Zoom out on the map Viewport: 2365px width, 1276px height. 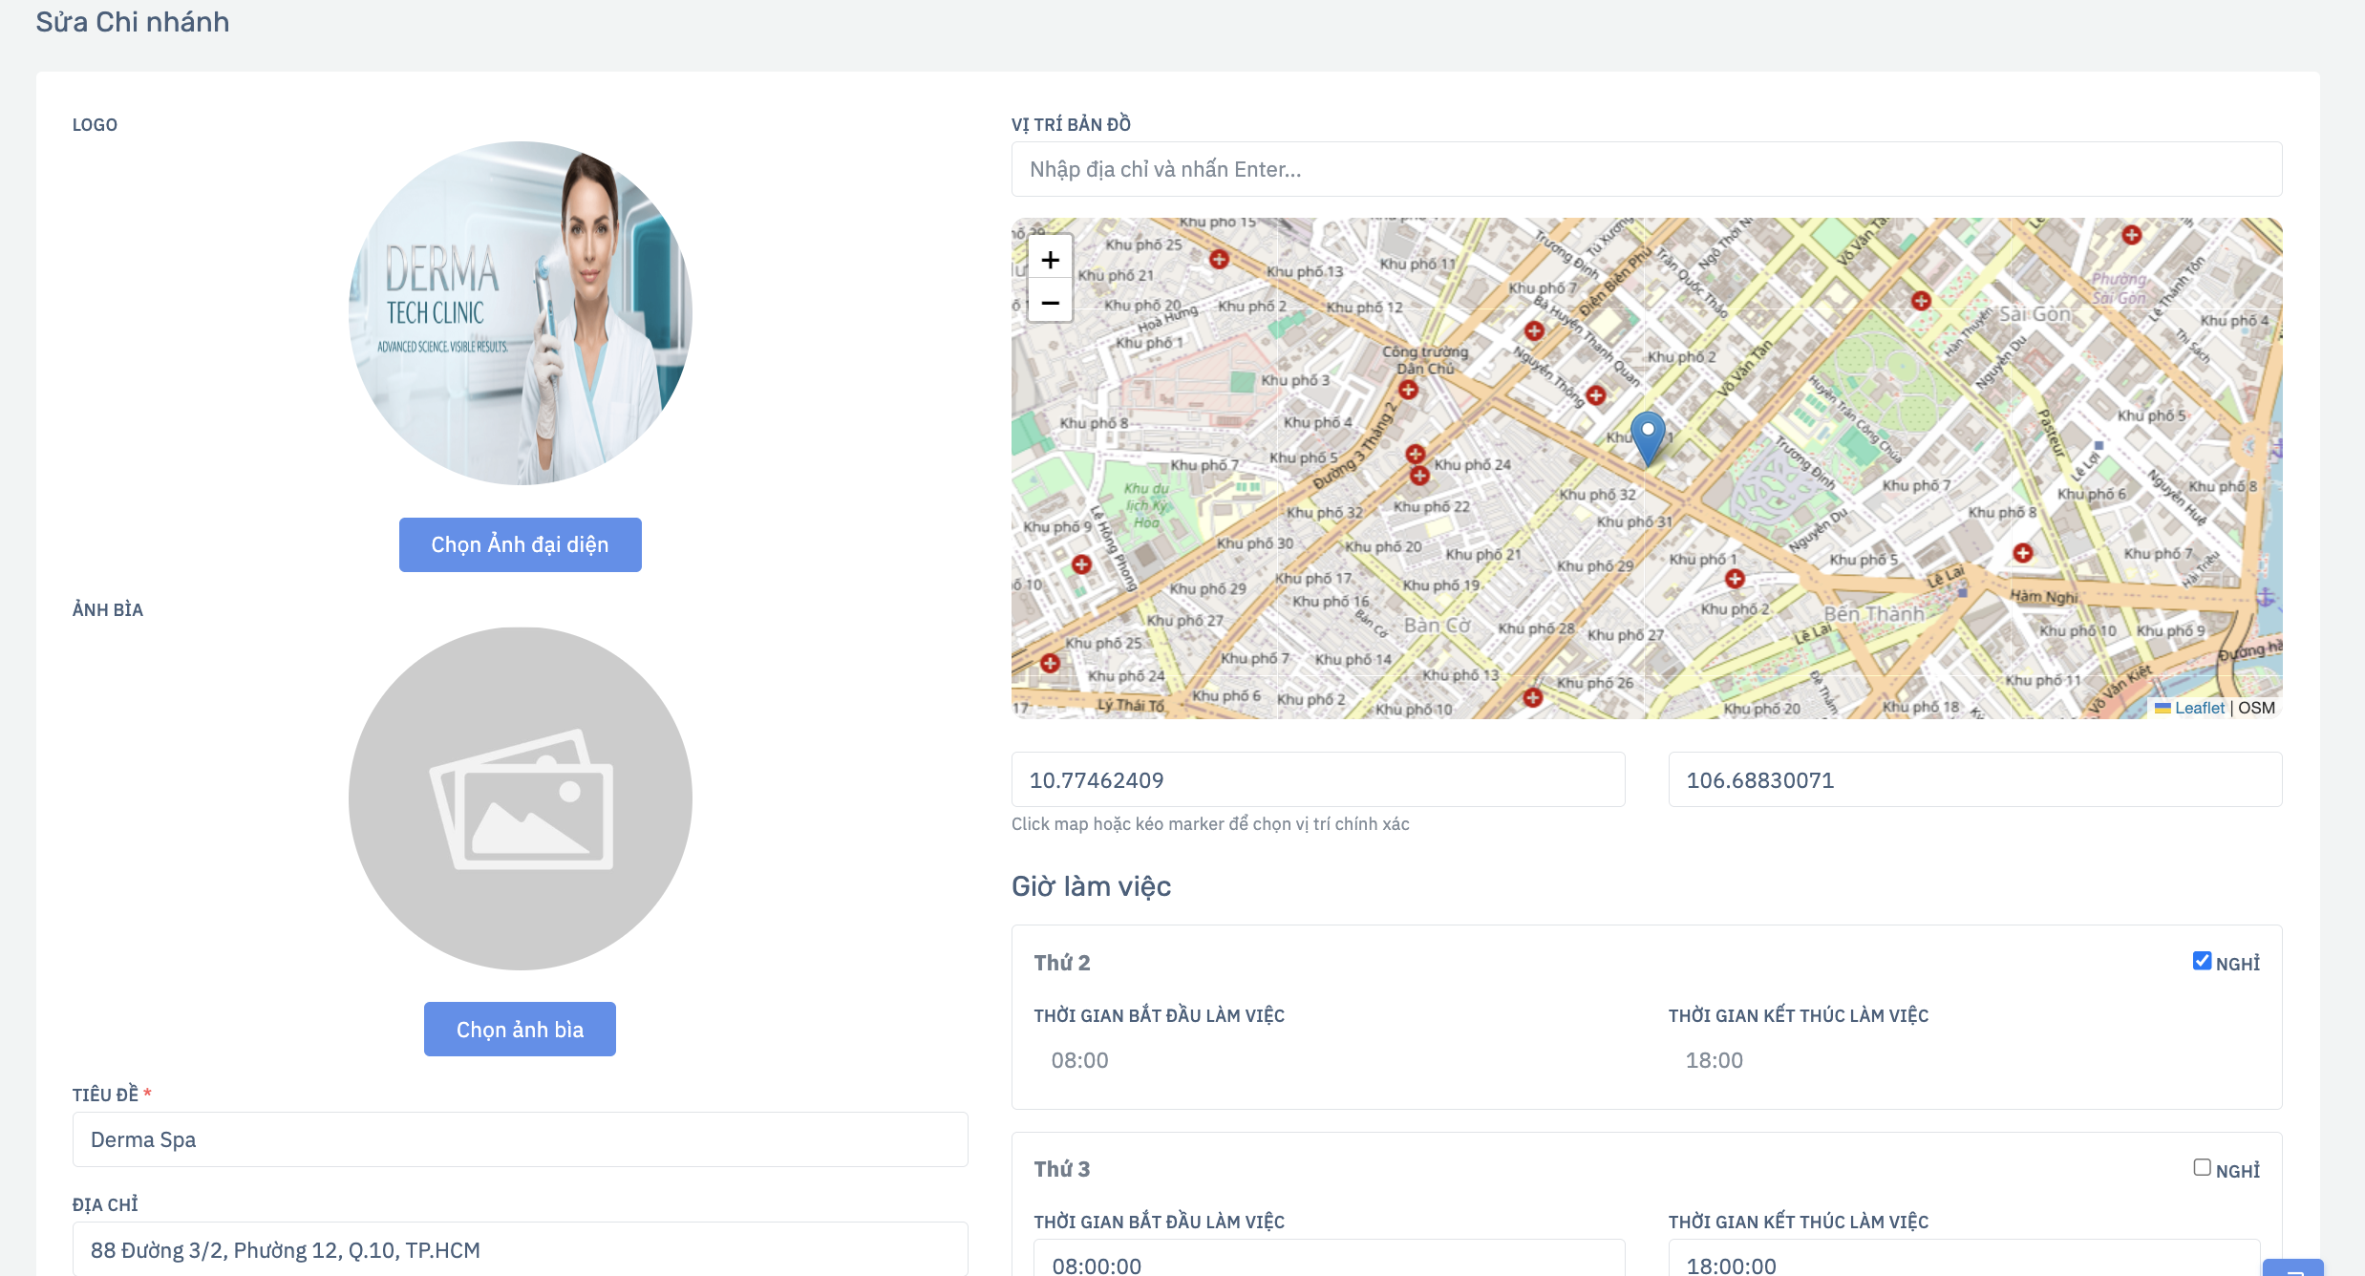click(x=1050, y=302)
